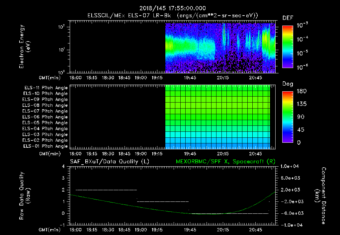Click the Raw Data Quality (Raw) axis label
Viewport: 340px width, 235px height.
[x=25, y=196]
